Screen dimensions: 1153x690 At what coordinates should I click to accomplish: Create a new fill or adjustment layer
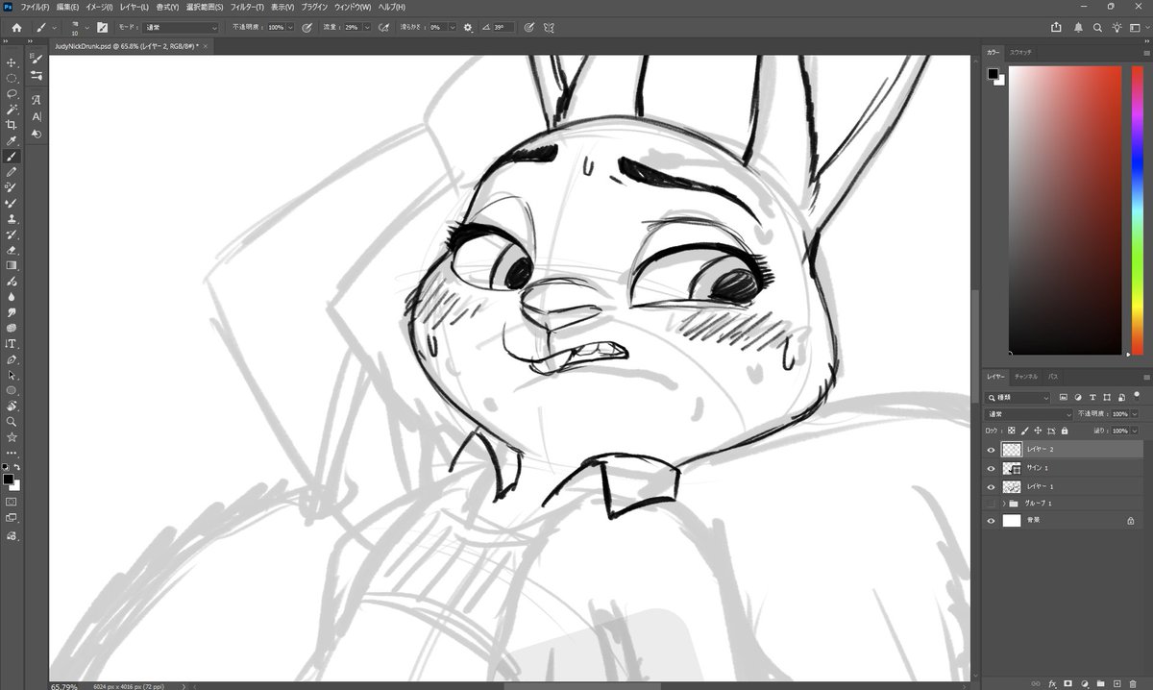[x=1084, y=683]
